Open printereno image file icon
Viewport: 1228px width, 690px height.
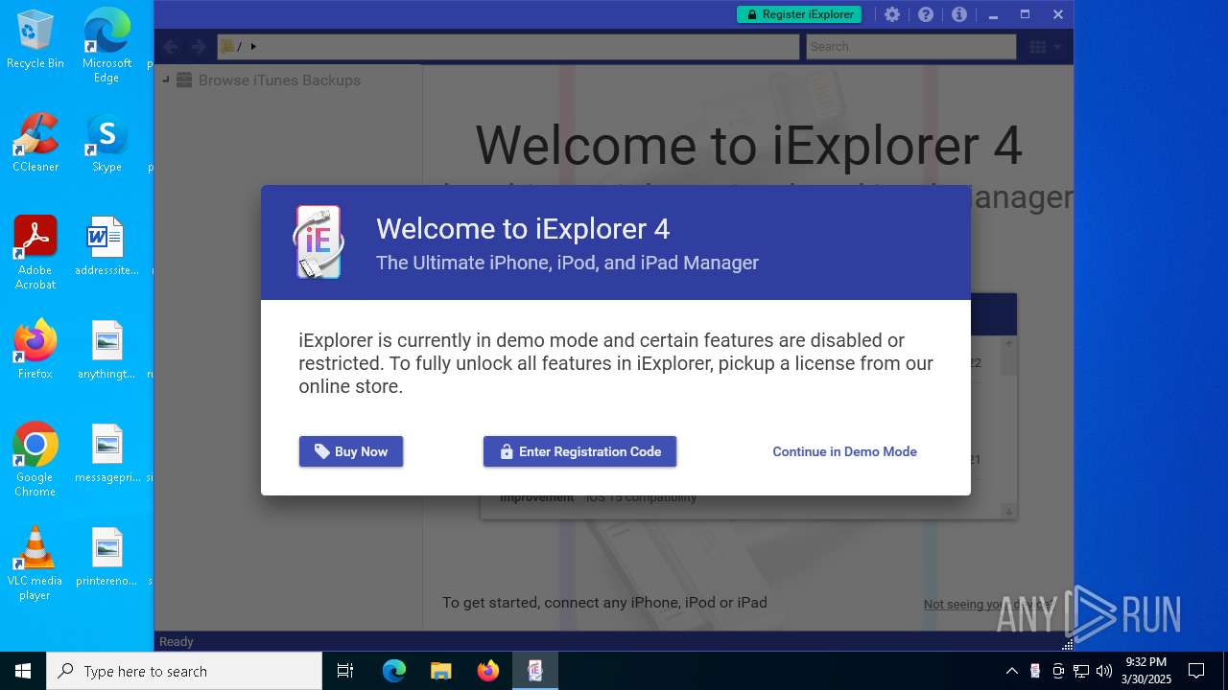pyautogui.click(x=106, y=557)
